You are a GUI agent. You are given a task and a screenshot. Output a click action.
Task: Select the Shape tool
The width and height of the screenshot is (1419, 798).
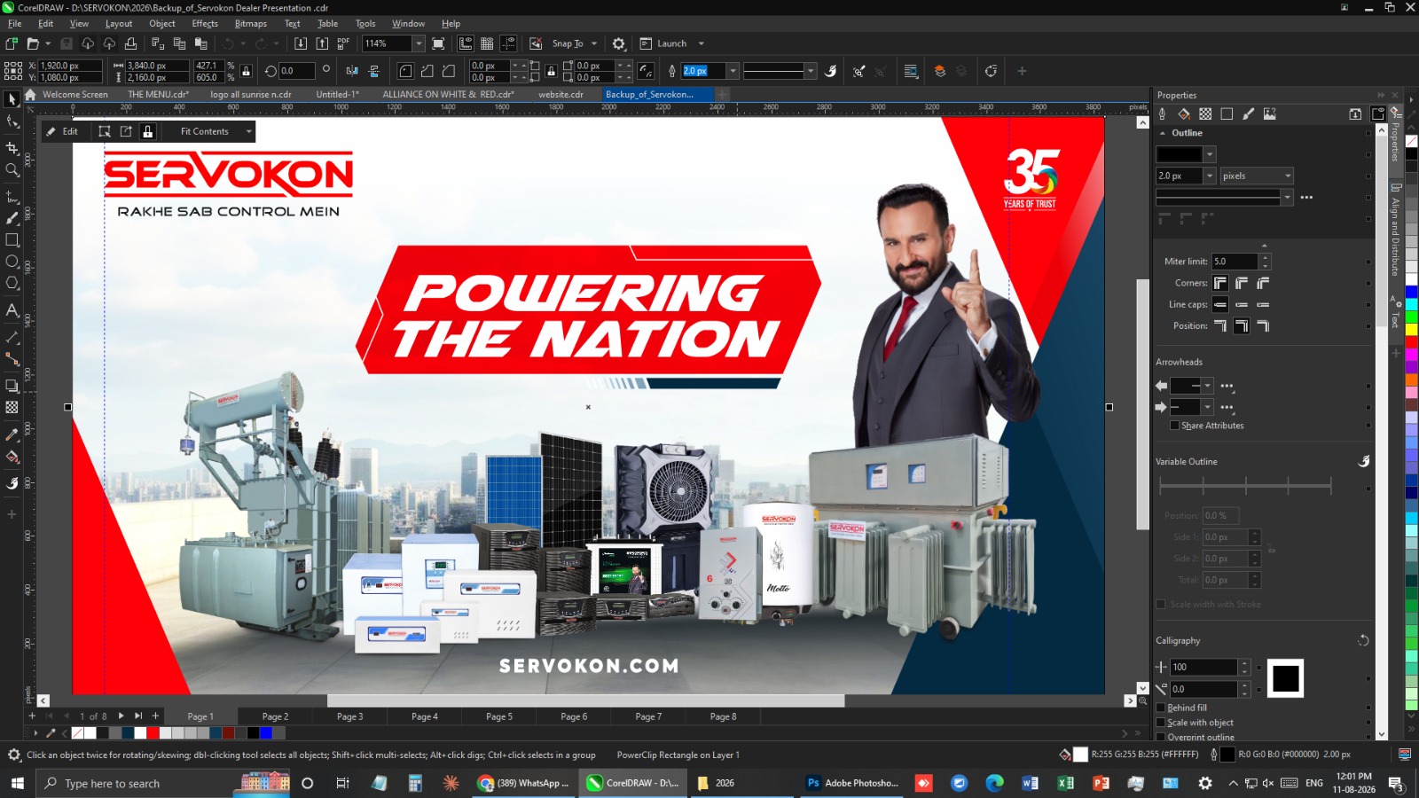pos(12,121)
